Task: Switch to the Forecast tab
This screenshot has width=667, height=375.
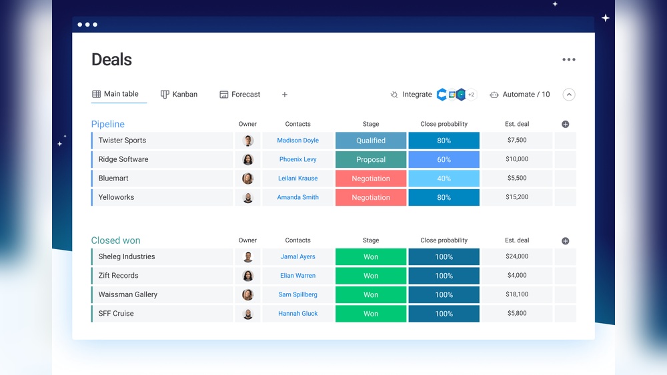Action: [240, 95]
